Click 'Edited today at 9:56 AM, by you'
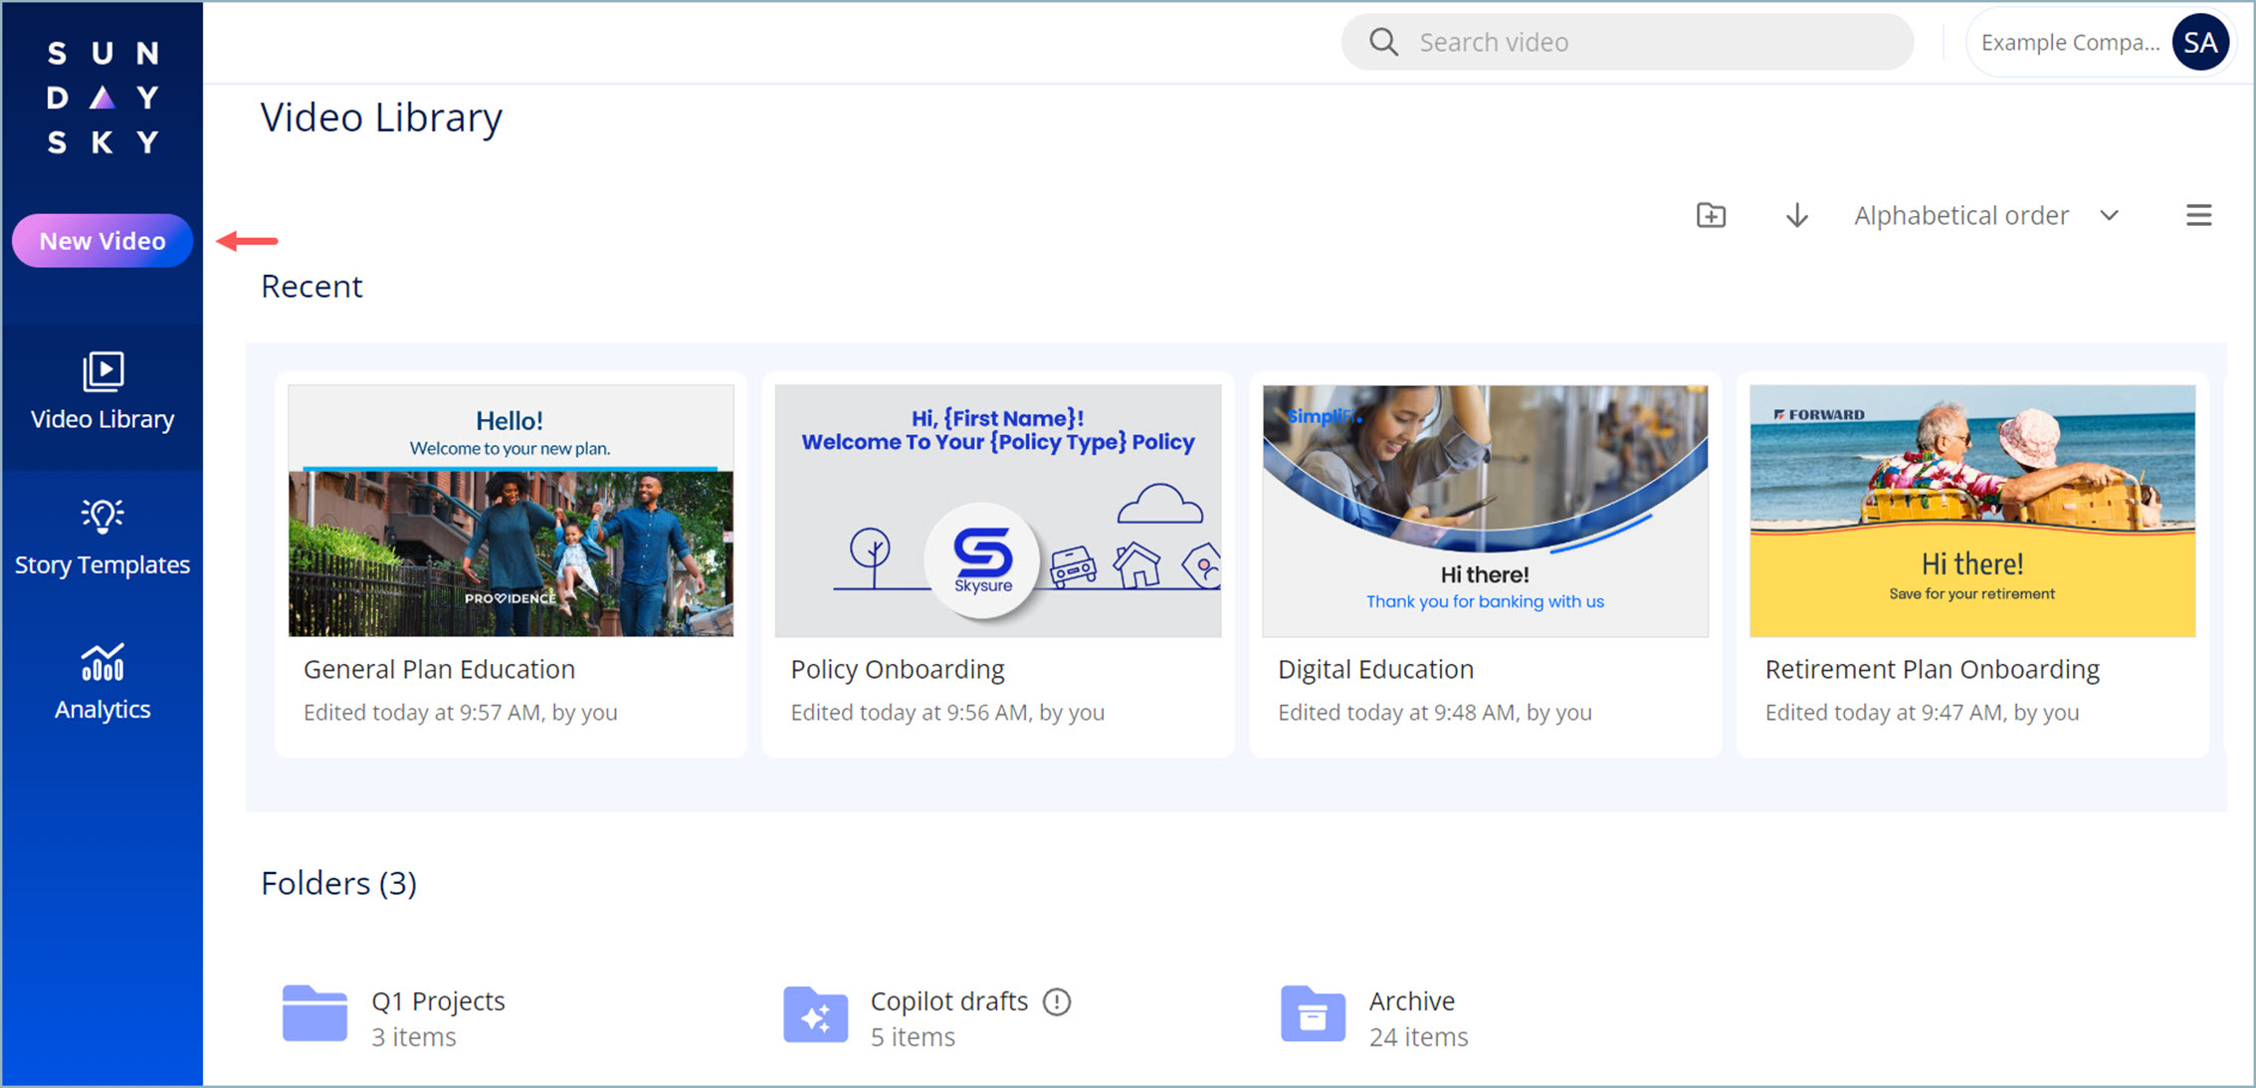Screen dimensions: 2256x1088 point(947,712)
